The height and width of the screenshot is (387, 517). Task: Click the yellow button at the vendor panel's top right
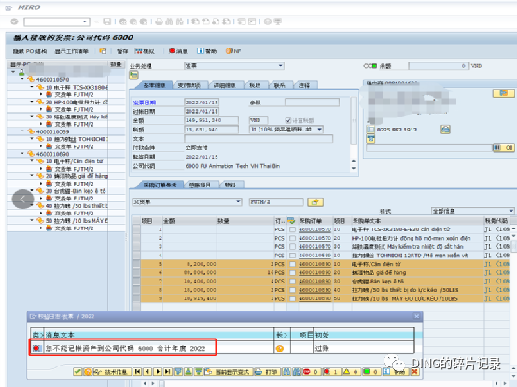tap(503, 93)
